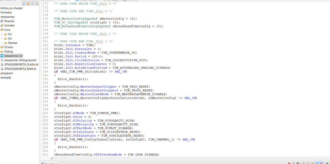Select the Drivers folder

(9, 47)
